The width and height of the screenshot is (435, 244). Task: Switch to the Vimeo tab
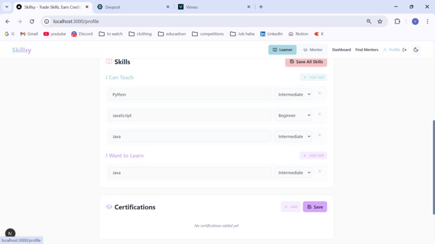214,7
